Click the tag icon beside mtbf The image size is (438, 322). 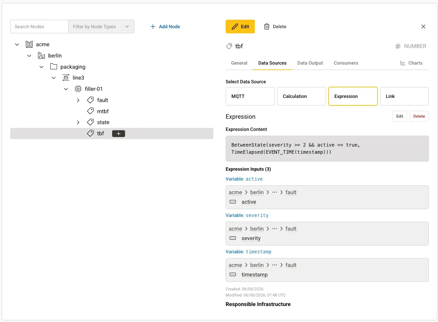pyautogui.click(x=90, y=111)
